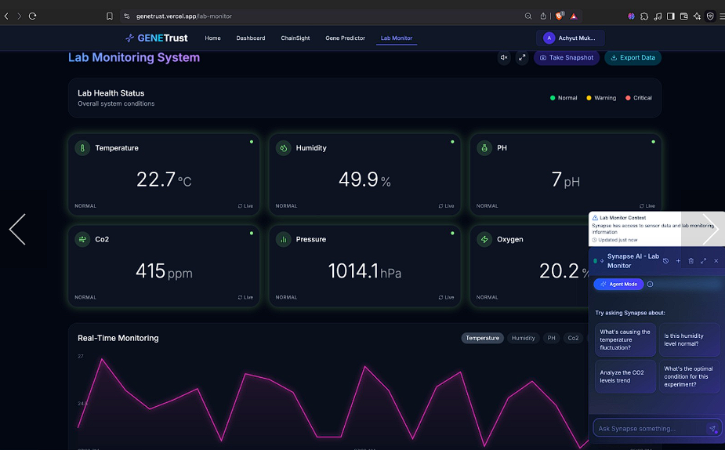Toggle the sound mute icon
725x450 pixels.
pos(504,57)
